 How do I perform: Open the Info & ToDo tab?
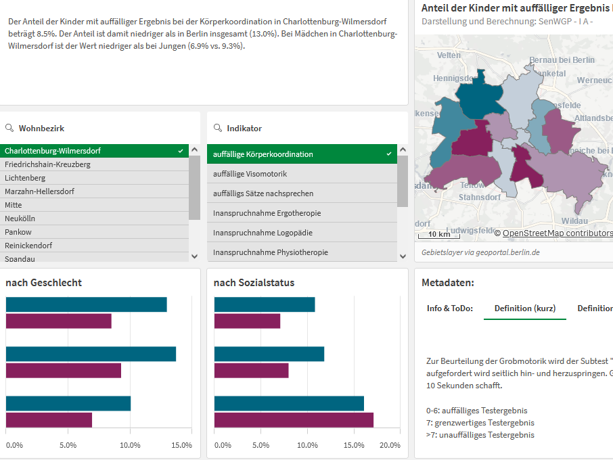tap(449, 308)
